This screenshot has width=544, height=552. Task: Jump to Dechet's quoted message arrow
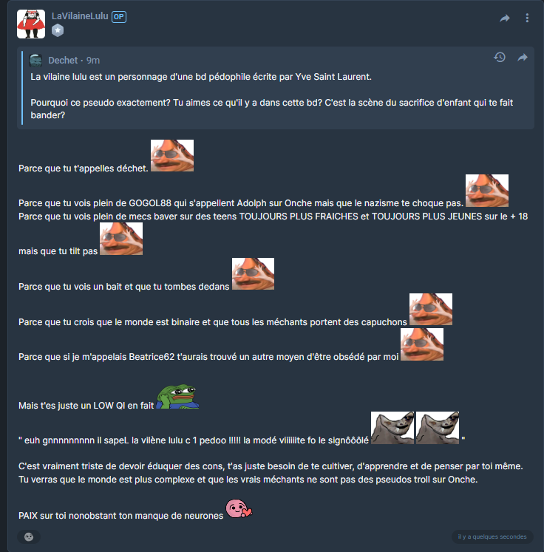pos(522,58)
